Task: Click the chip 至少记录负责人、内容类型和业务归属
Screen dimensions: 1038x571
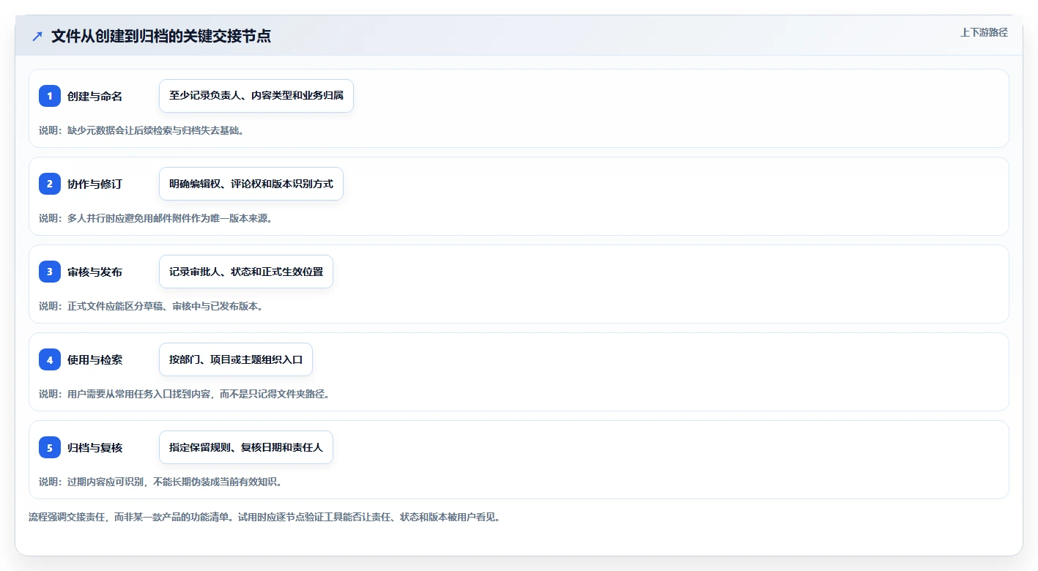Action: (256, 96)
